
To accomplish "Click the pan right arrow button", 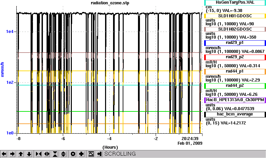I will click(12, 154).
